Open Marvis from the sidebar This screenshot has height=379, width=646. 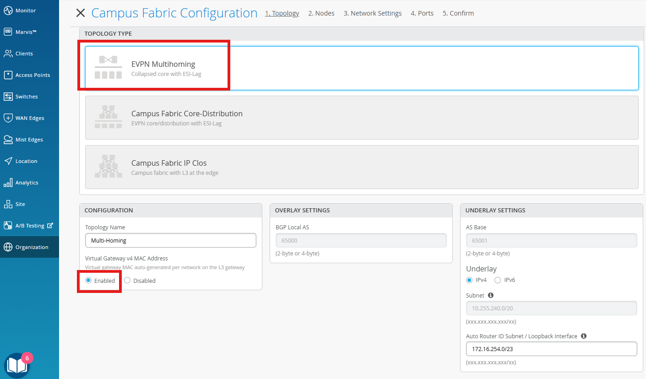pos(8,32)
